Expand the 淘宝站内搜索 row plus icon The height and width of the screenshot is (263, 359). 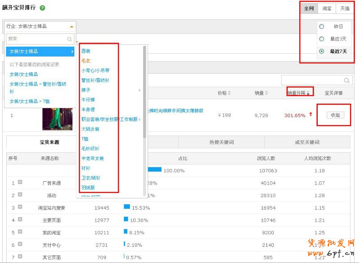coord(20,207)
